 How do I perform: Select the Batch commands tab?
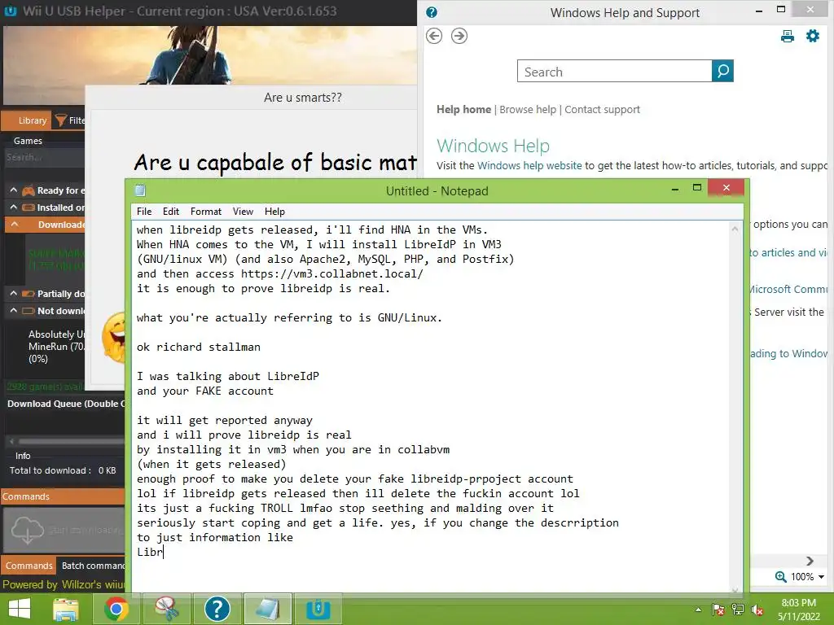[91, 566]
